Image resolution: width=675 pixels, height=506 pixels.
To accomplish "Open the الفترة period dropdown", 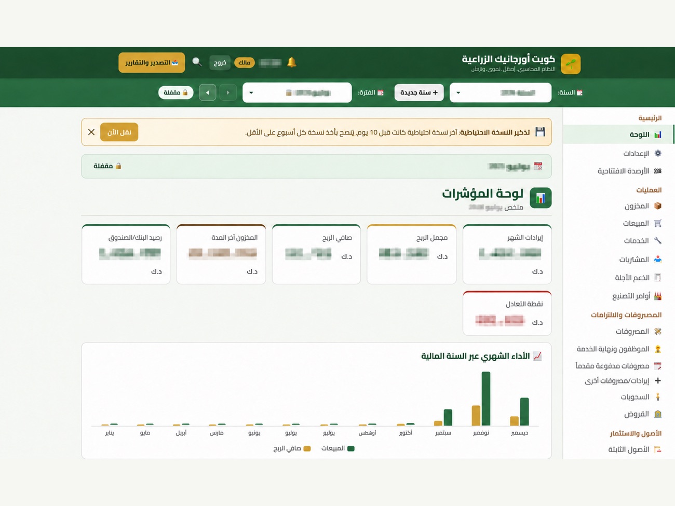I will [297, 92].
